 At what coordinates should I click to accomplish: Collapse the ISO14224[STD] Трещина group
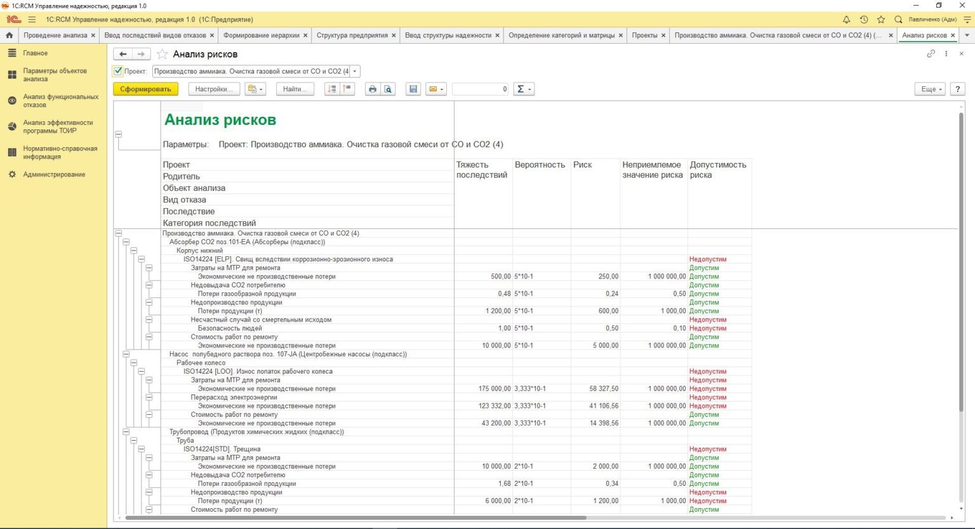click(x=142, y=449)
